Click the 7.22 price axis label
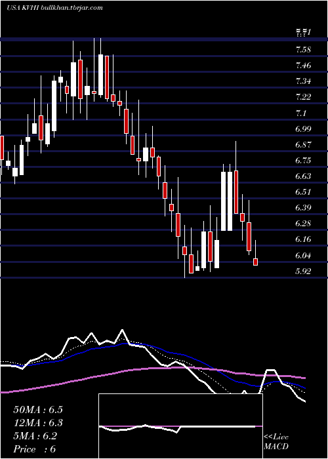The width and height of the screenshot is (328, 459). tap(303, 97)
